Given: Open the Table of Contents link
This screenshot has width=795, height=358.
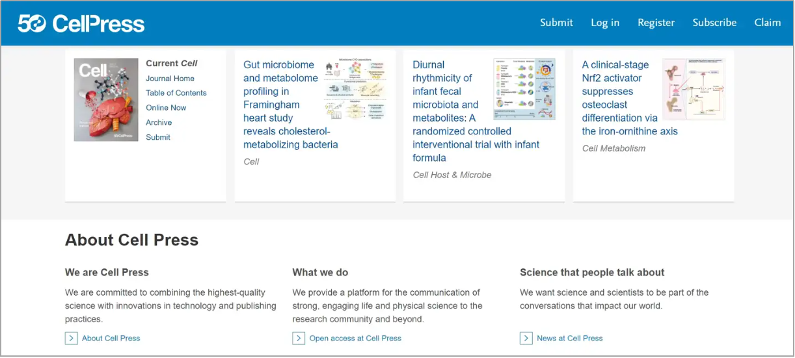Looking at the screenshot, I should tap(176, 93).
